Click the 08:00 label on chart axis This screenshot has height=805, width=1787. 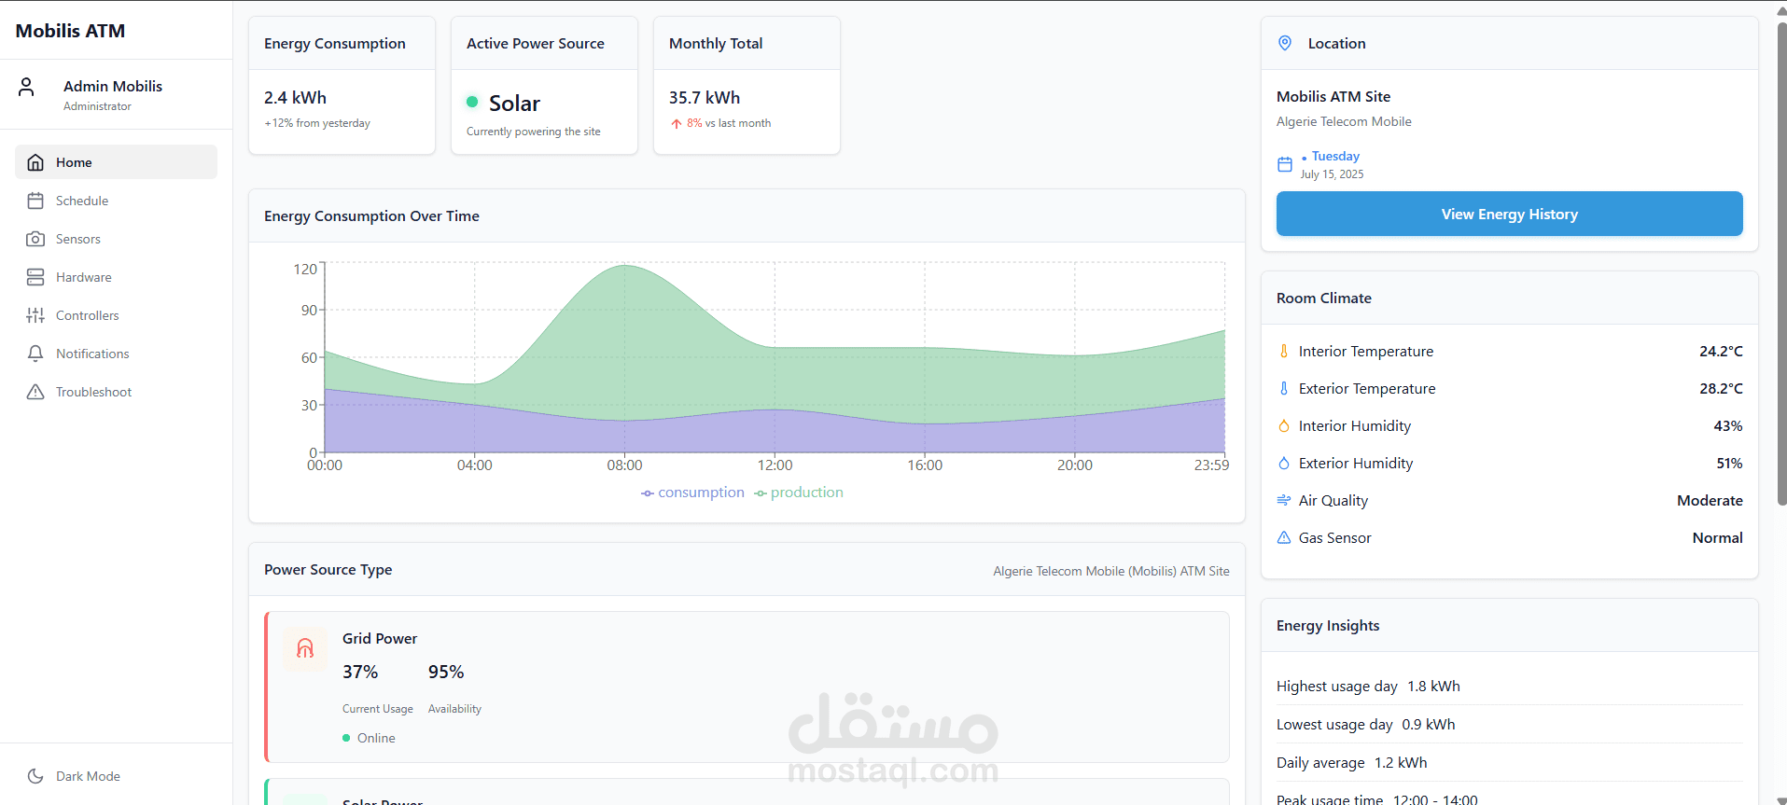624,465
